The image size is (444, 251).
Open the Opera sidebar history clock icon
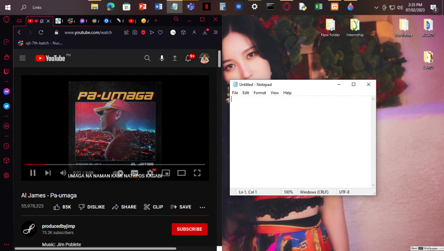coord(7,146)
